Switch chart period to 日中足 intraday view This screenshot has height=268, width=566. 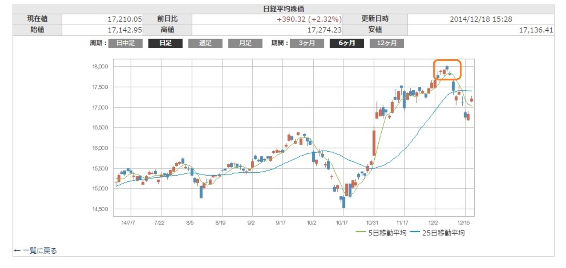(125, 43)
